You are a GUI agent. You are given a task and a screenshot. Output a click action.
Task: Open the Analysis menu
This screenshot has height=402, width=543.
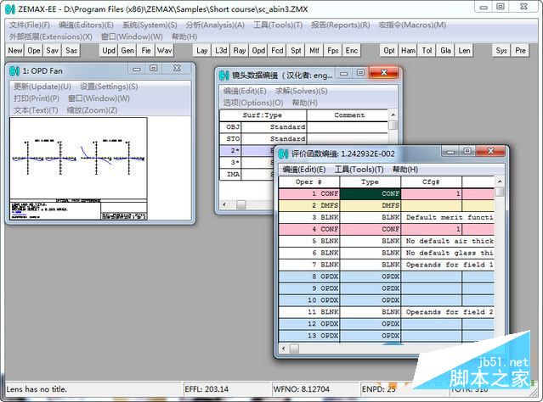click(215, 25)
